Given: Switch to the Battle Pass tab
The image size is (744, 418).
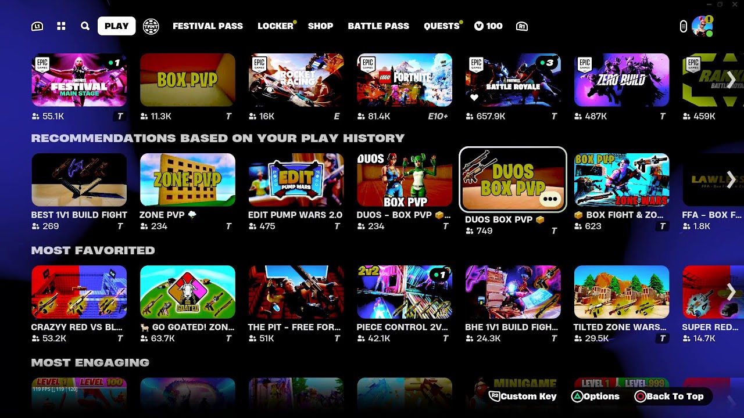Looking at the screenshot, I should tap(378, 26).
